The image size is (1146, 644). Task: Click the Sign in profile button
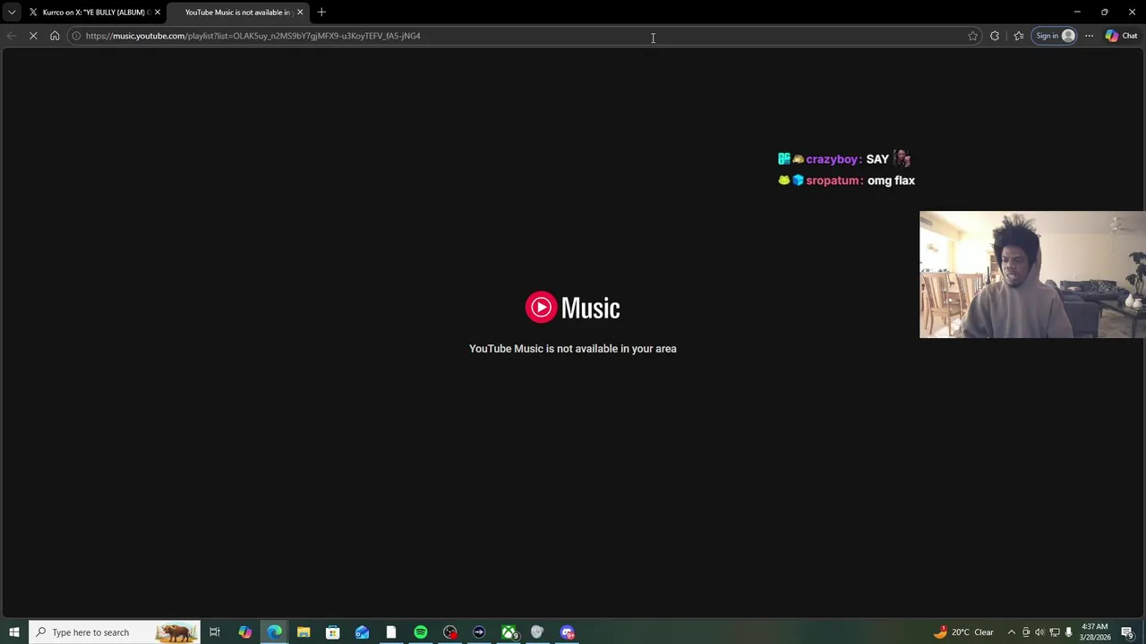coord(1055,36)
